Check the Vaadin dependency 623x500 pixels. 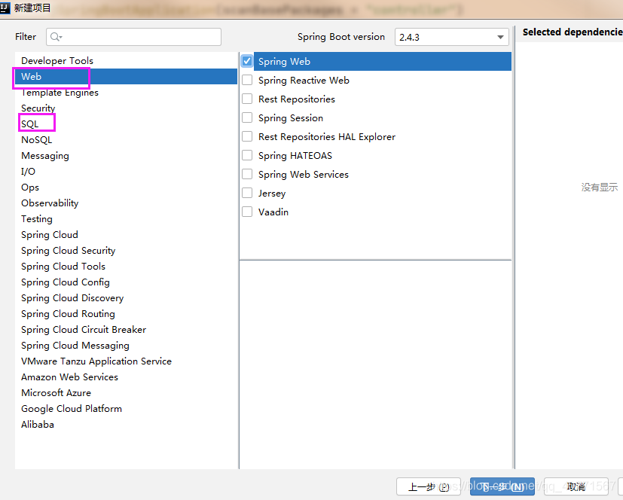(246, 212)
